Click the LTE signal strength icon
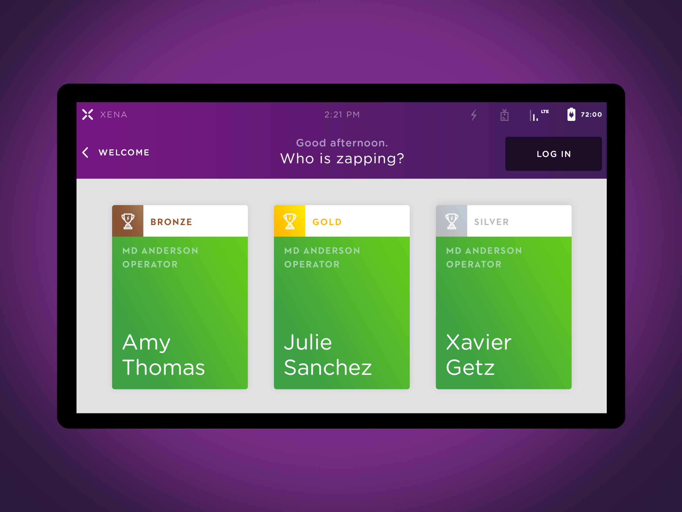682x512 pixels. pos(538,115)
